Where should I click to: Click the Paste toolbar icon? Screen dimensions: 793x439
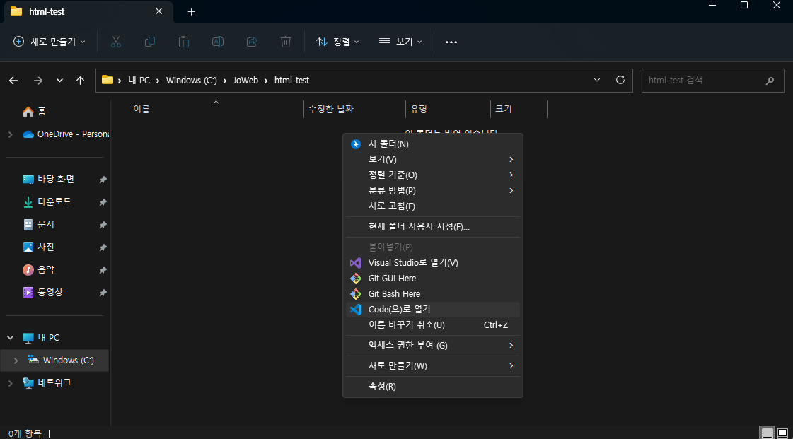click(x=183, y=42)
